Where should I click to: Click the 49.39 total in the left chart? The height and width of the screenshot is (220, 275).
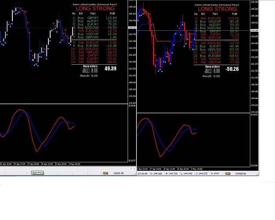coord(110,69)
